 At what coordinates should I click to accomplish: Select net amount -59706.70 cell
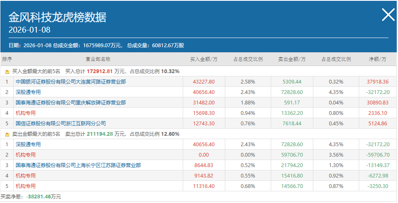tap(378, 155)
